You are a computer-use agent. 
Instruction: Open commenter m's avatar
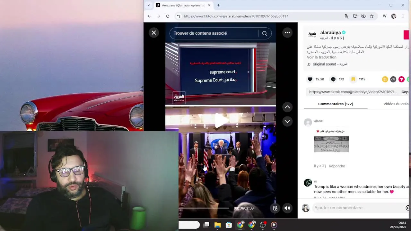tap(308, 183)
